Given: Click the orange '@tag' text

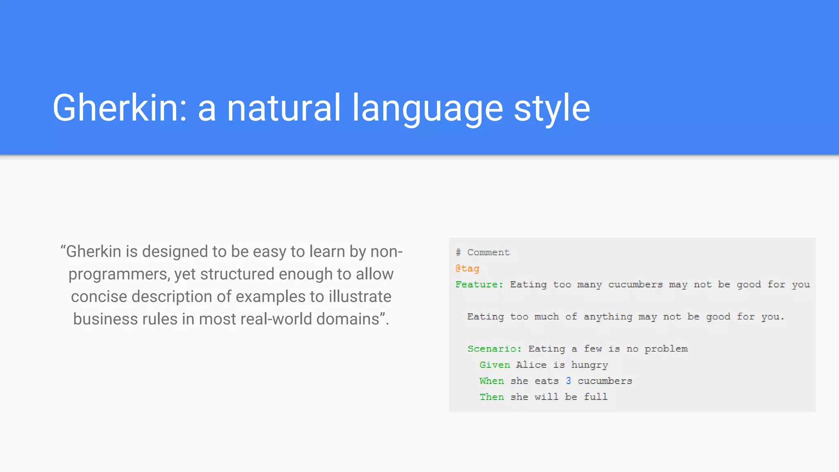Looking at the screenshot, I should [x=467, y=269].
